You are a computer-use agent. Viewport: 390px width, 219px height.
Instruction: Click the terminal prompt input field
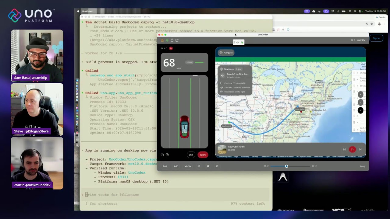[x=175, y=195]
